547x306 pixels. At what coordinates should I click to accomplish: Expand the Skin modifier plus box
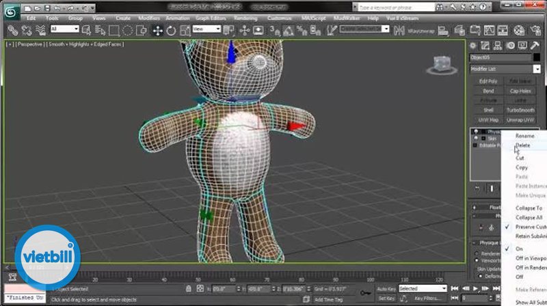click(483, 139)
